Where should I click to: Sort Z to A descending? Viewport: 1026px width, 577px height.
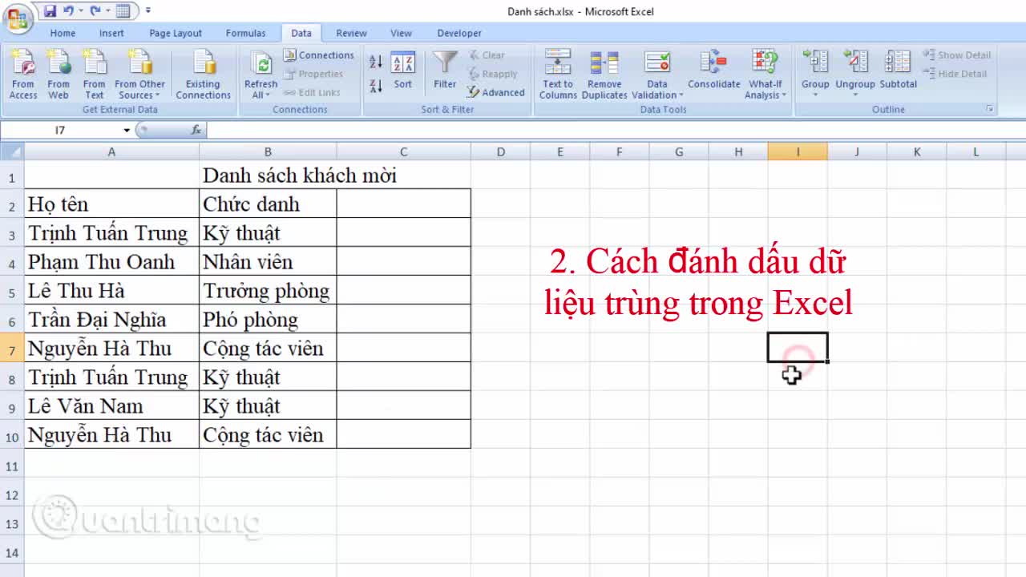(x=376, y=85)
